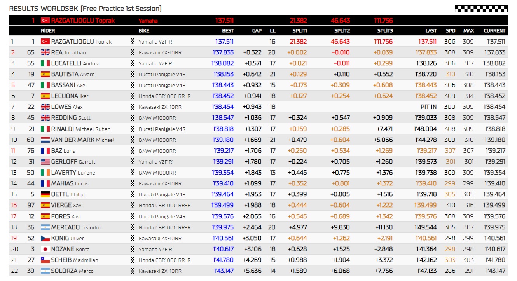Click Argentine flag beside Solorza Marco
Screen dimensions: 517x281
[45, 271]
